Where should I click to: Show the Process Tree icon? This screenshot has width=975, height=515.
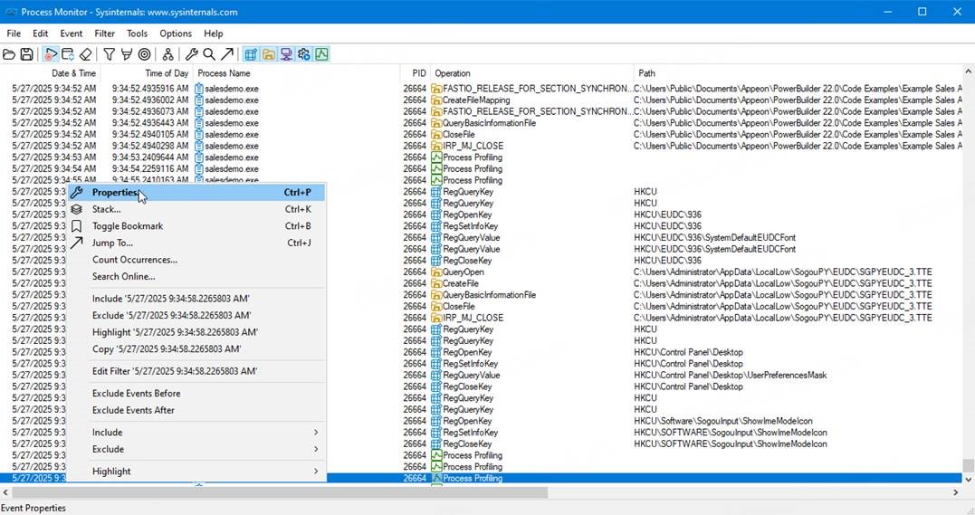pyautogui.click(x=167, y=54)
